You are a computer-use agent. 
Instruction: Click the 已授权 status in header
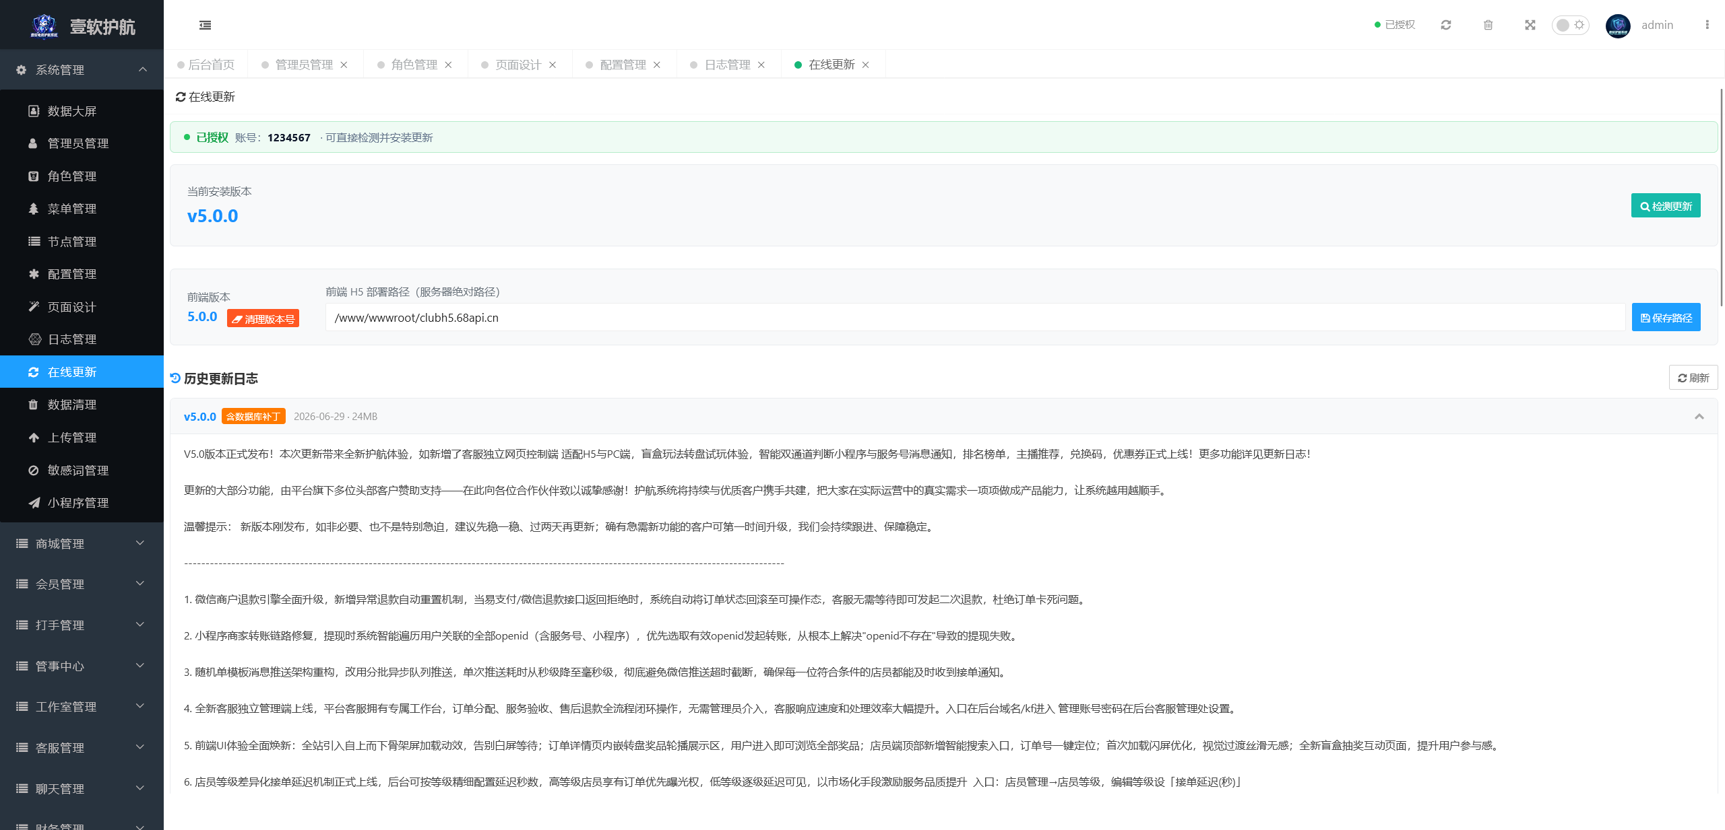click(1395, 25)
